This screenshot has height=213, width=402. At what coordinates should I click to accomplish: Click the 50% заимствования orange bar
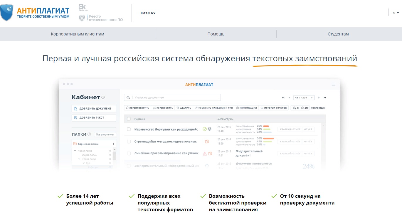tap(269, 138)
